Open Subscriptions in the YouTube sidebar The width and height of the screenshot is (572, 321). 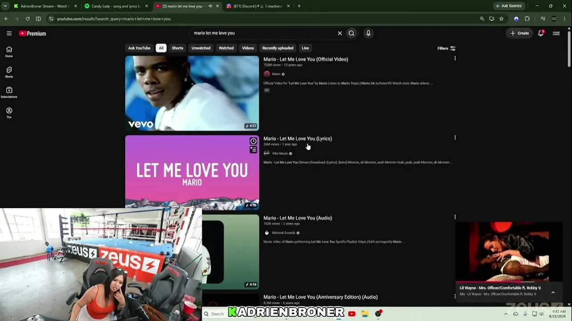9,92
